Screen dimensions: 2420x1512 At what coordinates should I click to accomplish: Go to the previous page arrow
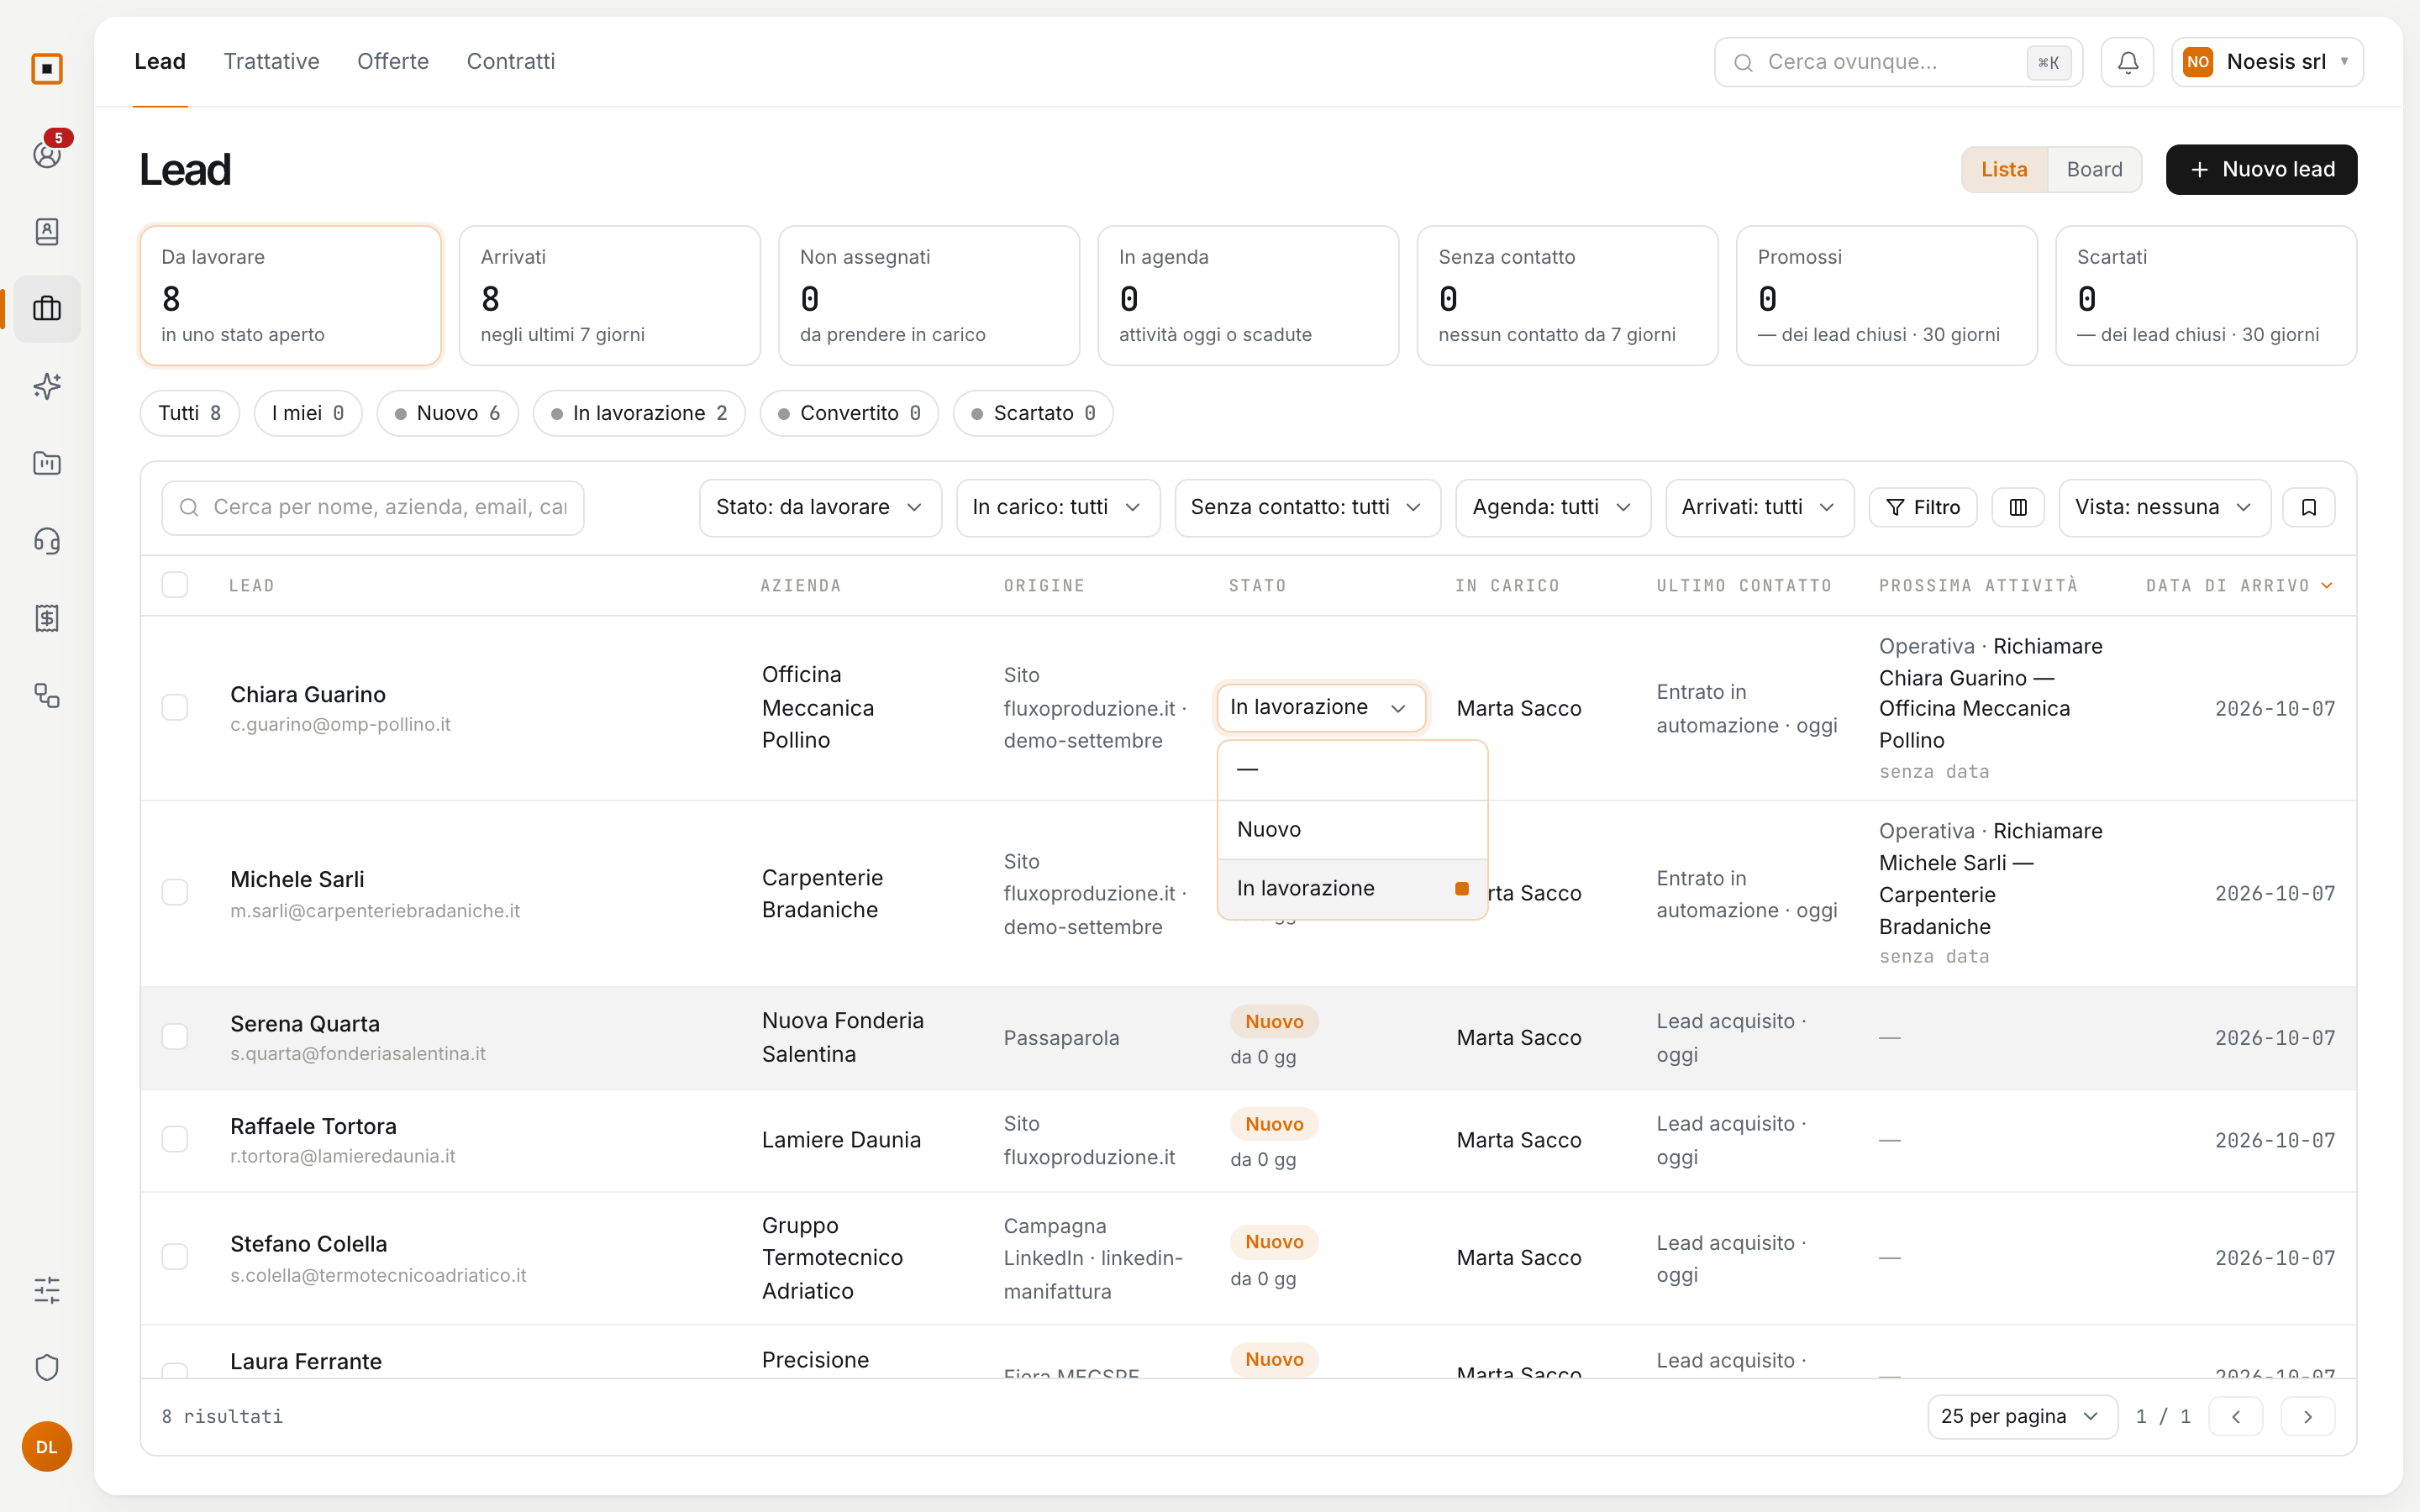coord(2235,1416)
